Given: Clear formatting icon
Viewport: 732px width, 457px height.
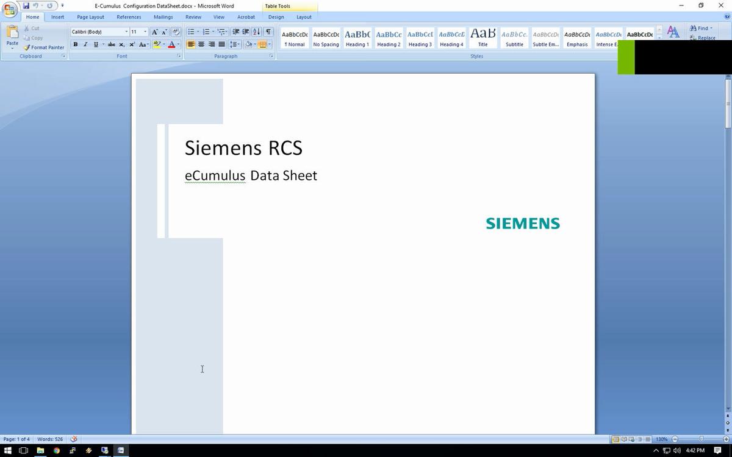Looking at the screenshot, I should coord(176,32).
